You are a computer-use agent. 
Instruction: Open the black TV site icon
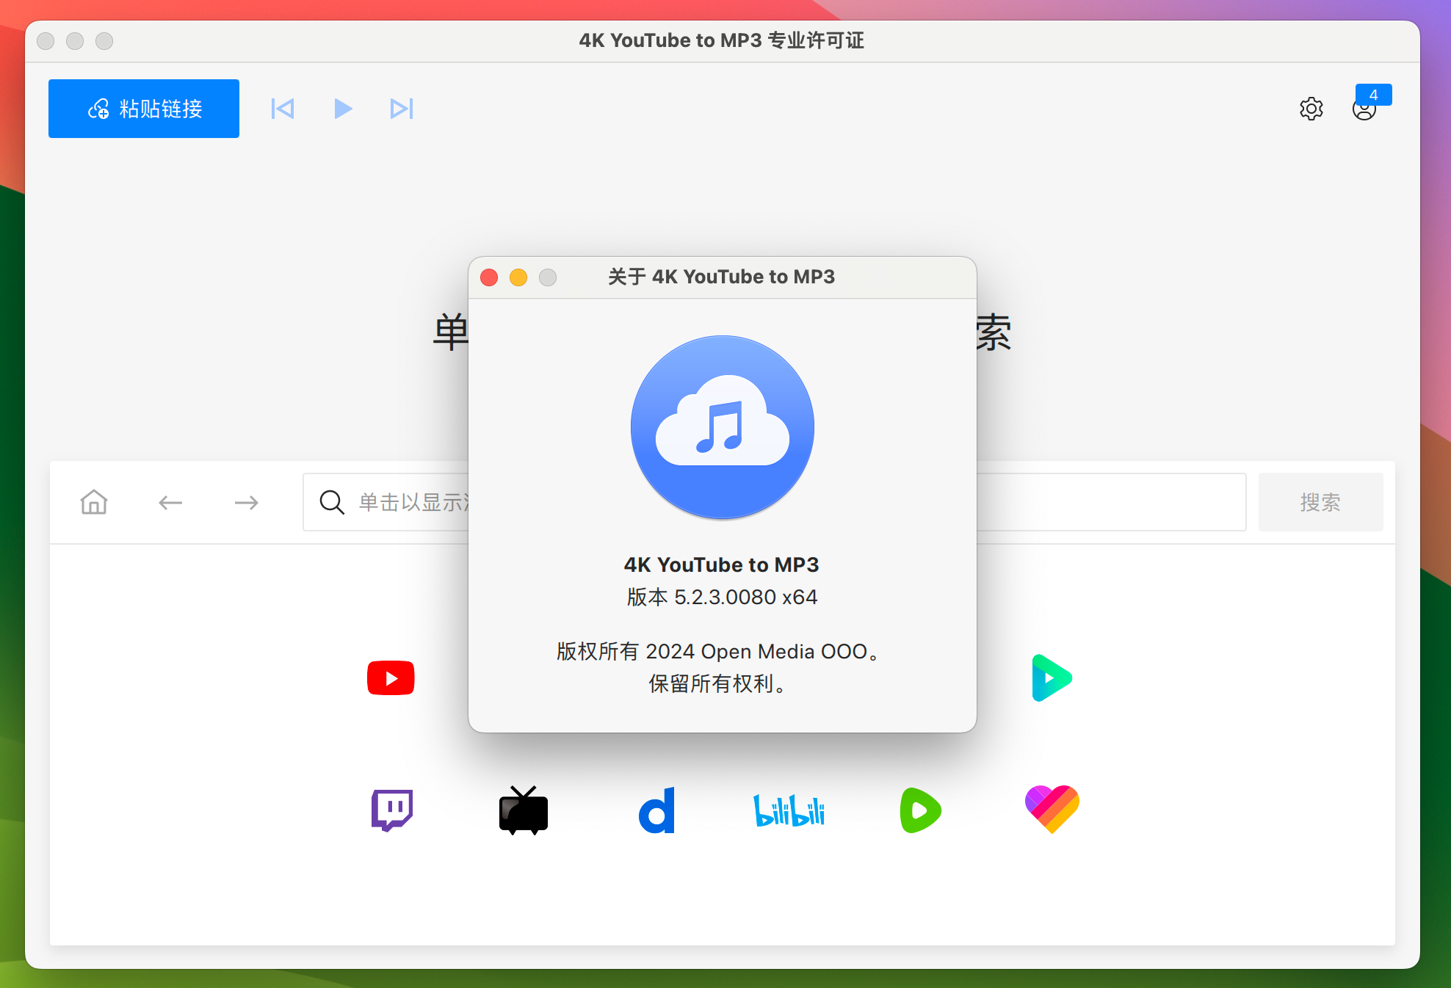click(x=524, y=810)
